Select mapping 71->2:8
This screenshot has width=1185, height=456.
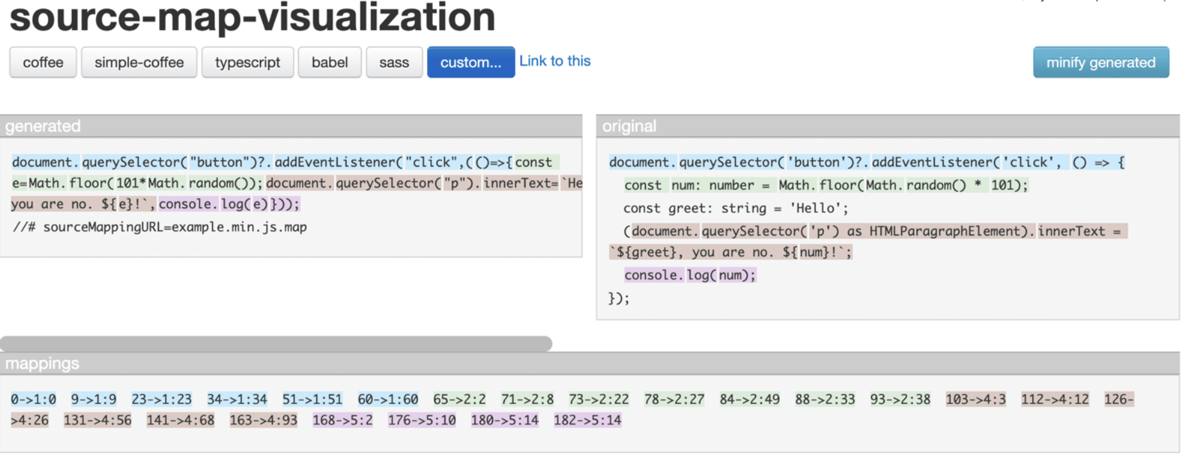527,399
